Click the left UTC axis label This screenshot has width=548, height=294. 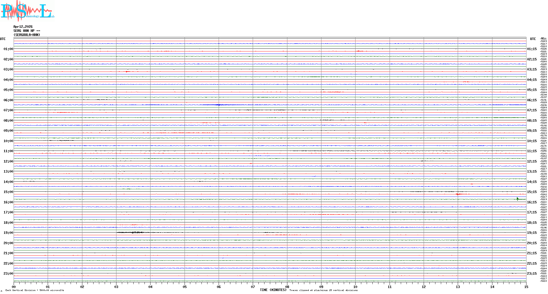[x=3, y=39]
